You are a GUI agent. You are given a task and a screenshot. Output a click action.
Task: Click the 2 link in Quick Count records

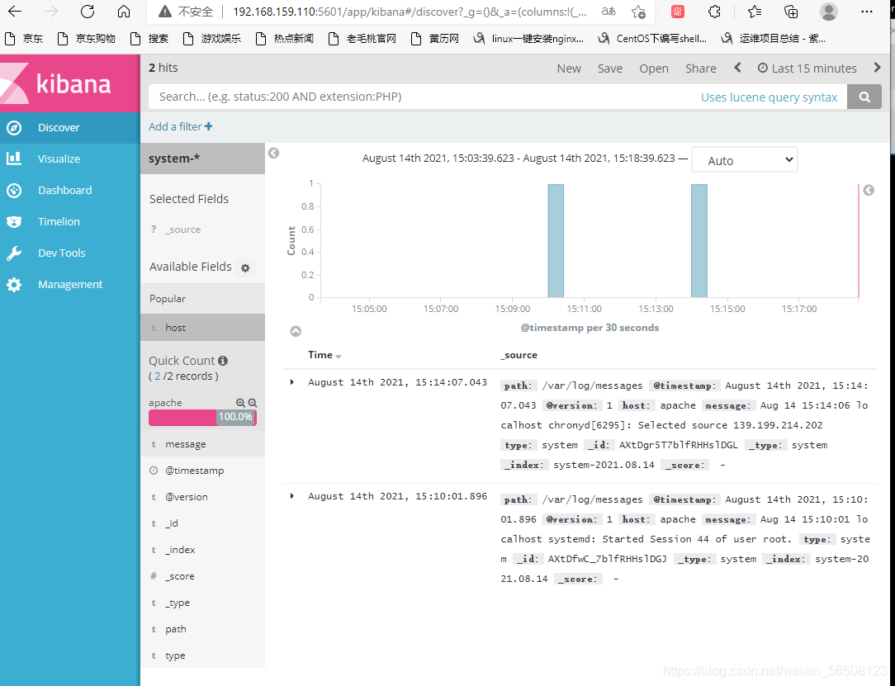pos(158,376)
